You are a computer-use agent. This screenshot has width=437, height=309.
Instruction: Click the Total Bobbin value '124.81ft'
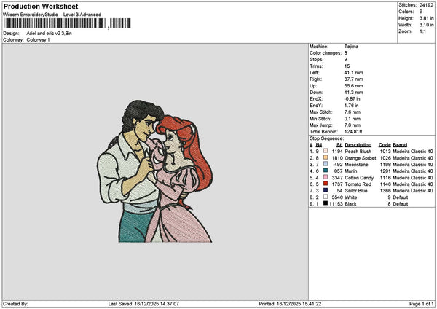(353, 132)
